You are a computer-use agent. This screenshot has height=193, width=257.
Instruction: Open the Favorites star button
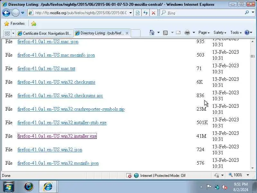(14, 23)
